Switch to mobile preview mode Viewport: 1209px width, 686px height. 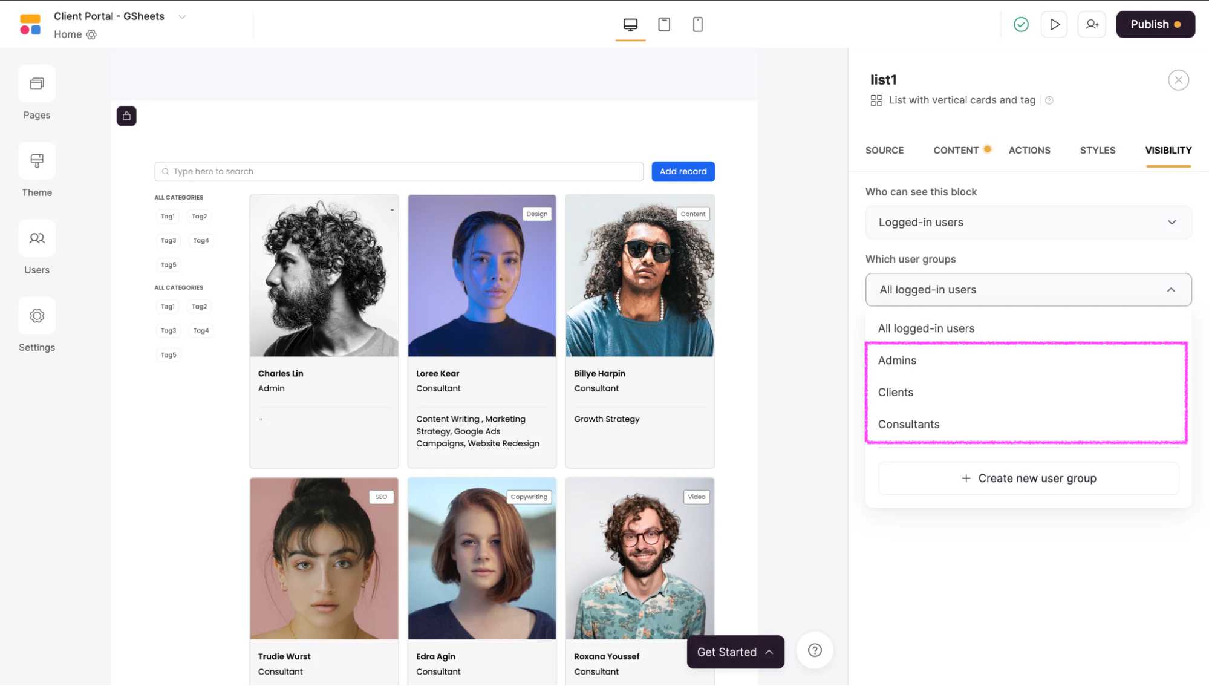pos(697,24)
